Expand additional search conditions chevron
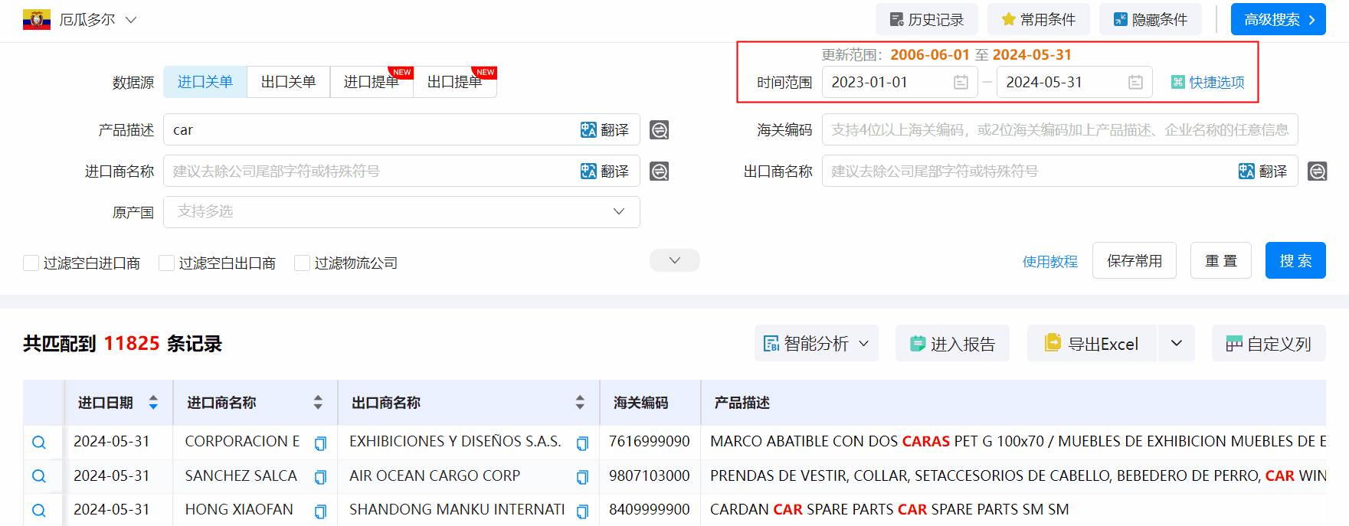Screen dimensions: 1349x526 coord(674,260)
